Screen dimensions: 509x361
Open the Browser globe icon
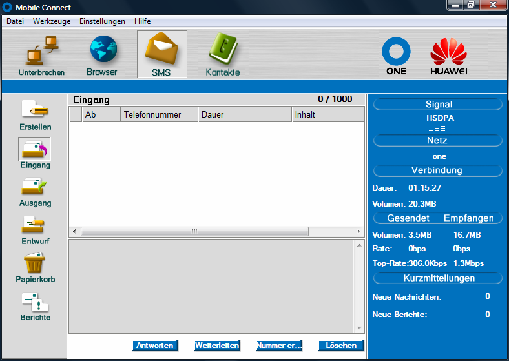point(102,54)
